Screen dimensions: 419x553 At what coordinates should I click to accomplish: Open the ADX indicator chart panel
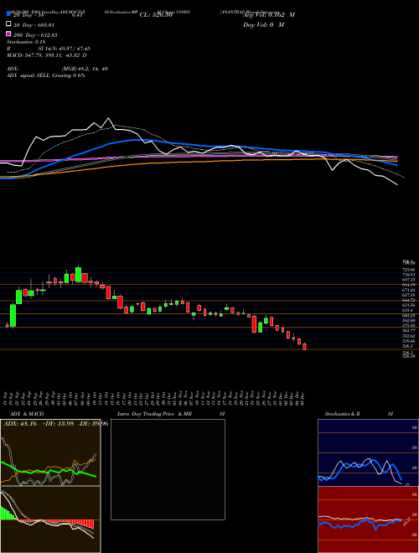[50, 452]
